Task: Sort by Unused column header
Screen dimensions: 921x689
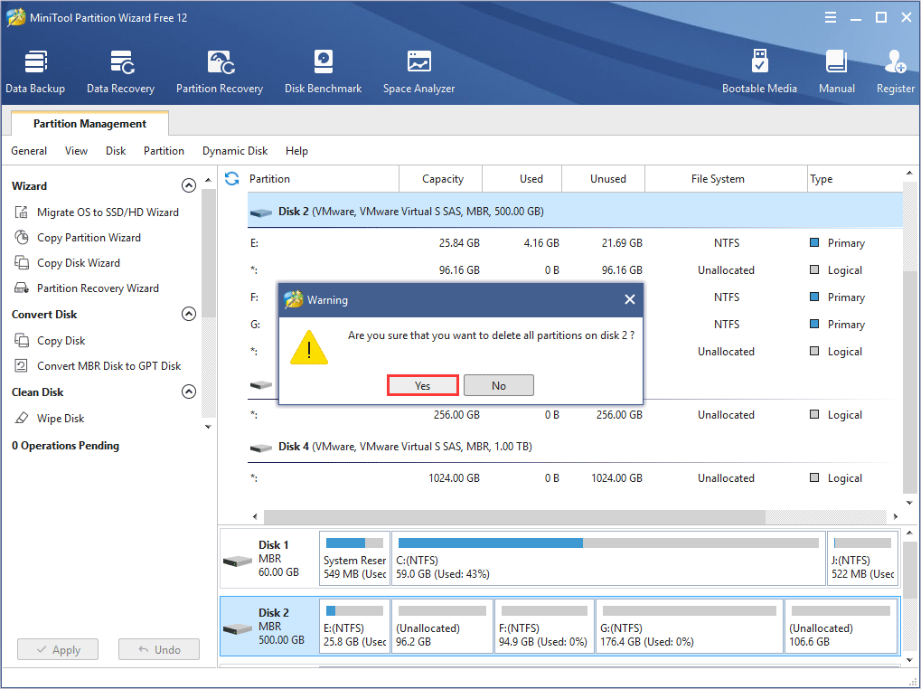Action: tap(603, 178)
